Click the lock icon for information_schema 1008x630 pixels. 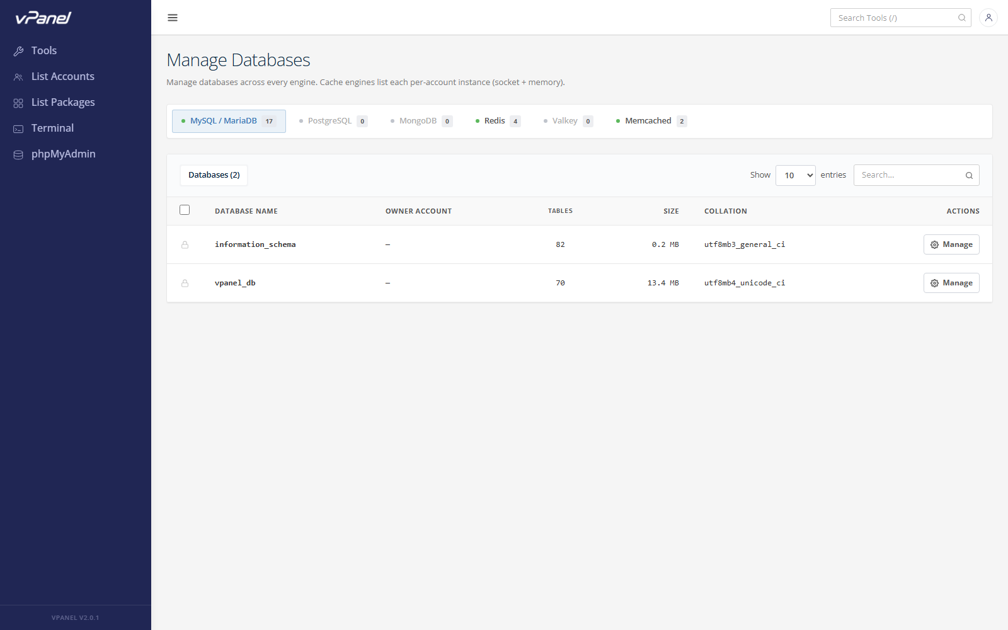pyautogui.click(x=185, y=244)
